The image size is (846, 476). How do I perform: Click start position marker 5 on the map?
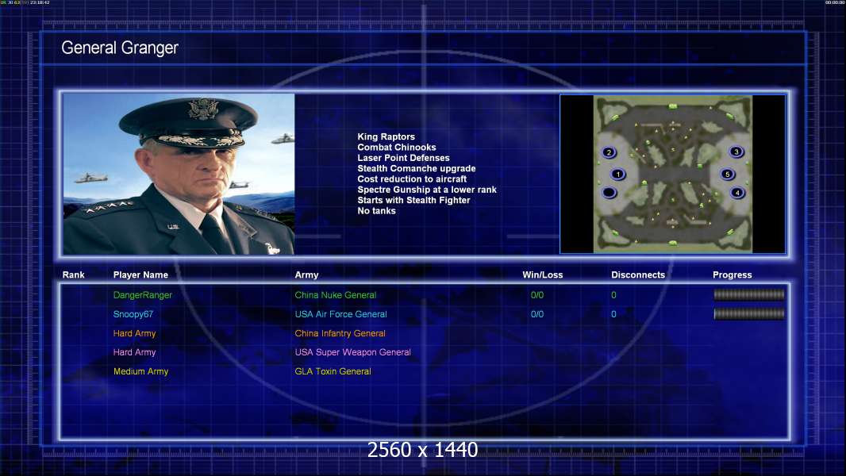(x=727, y=174)
